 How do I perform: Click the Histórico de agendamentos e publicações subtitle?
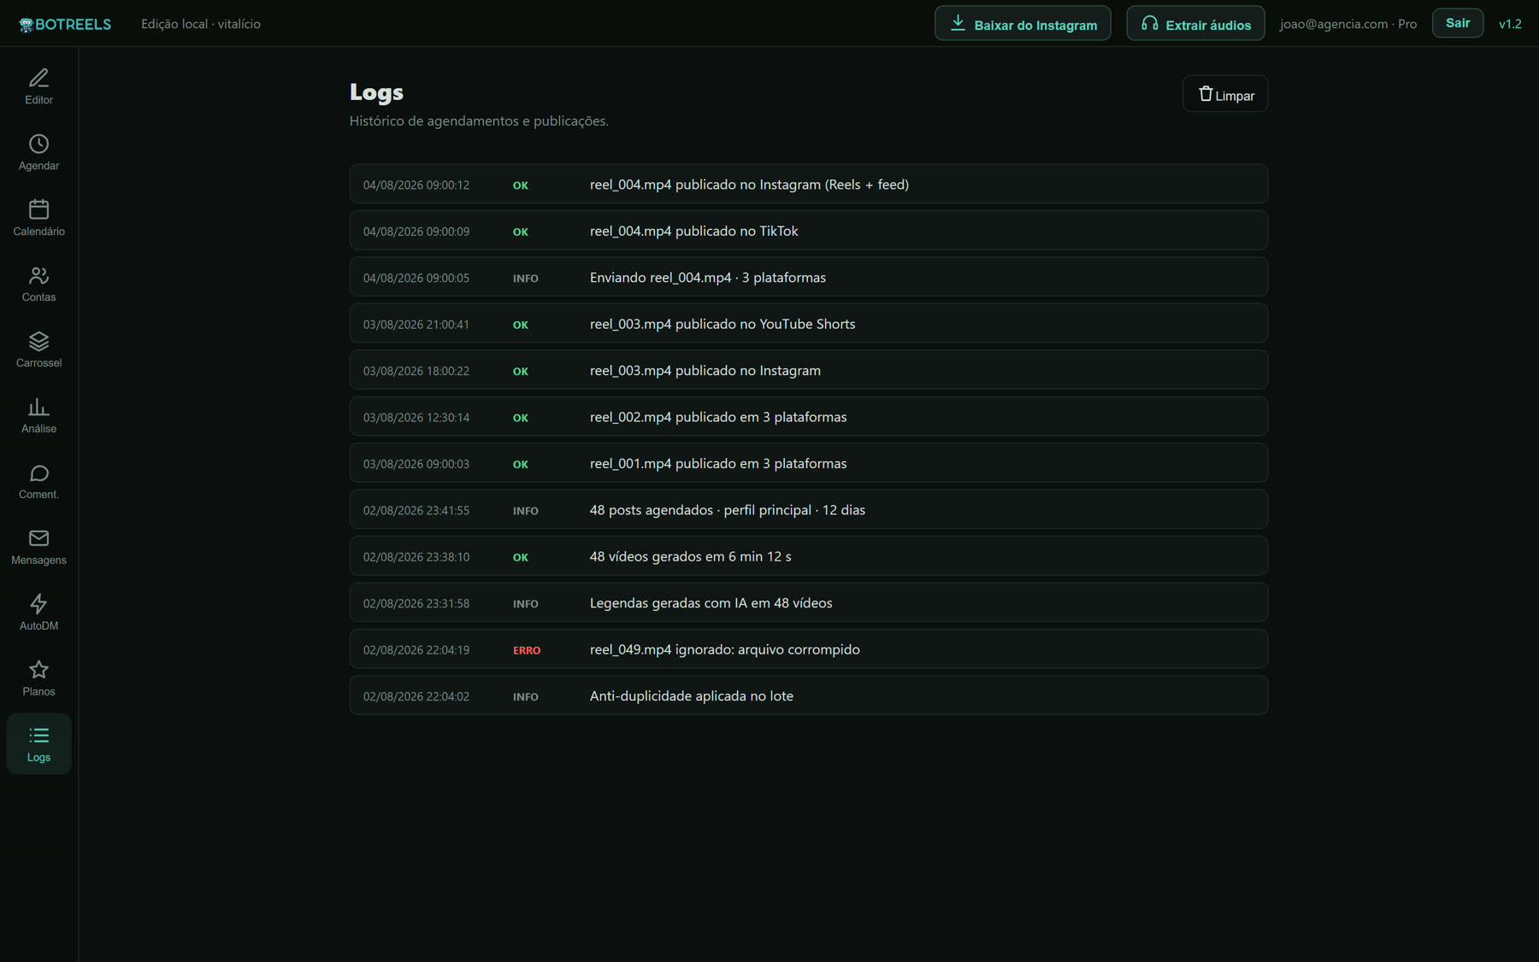pos(479,121)
